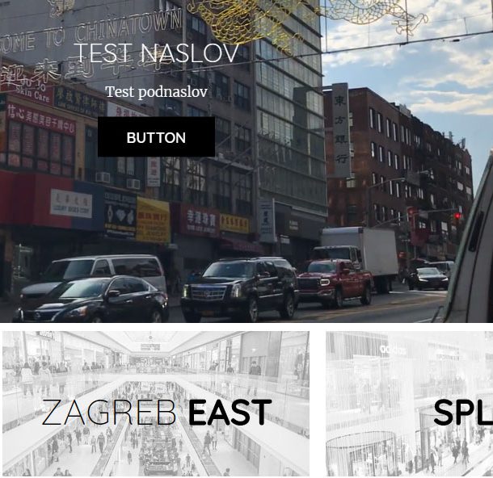Select the TEST NASLOV heading

point(156,53)
